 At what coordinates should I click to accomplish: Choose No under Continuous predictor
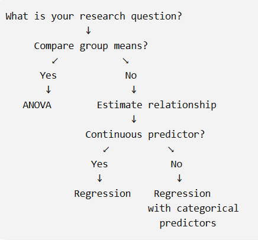click(176, 164)
